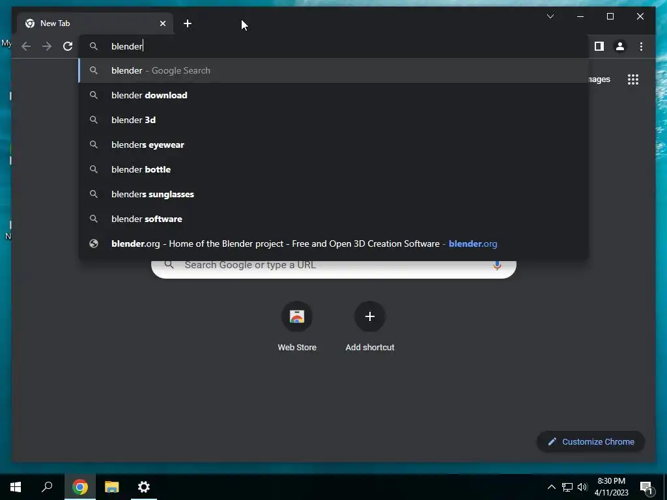This screenshot has height=500, width=667.
Task: Reload the current page
Action: 68,46
